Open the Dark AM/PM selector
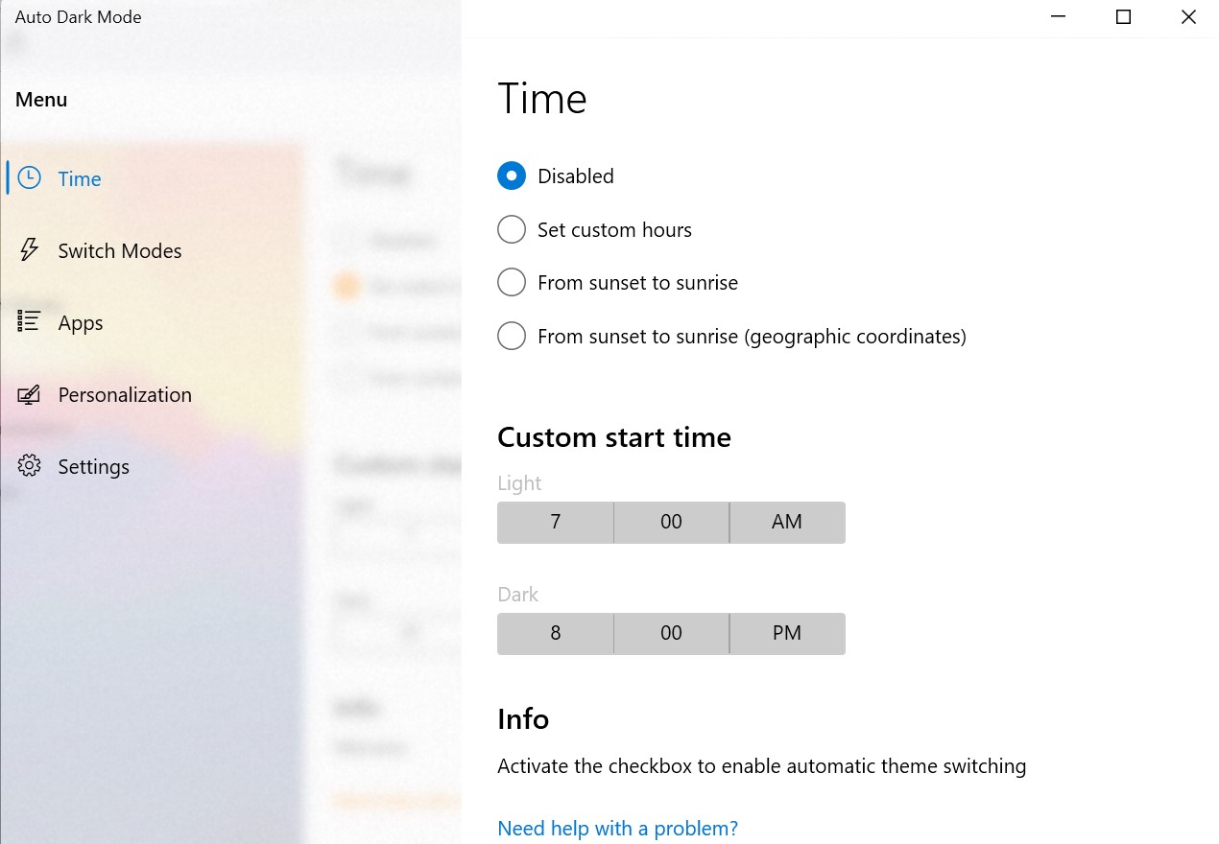 click(787, 634)
